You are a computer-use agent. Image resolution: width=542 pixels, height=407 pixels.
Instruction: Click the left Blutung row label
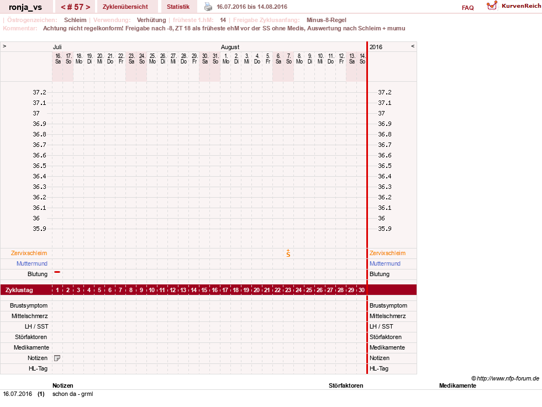(x=38, y=274)
